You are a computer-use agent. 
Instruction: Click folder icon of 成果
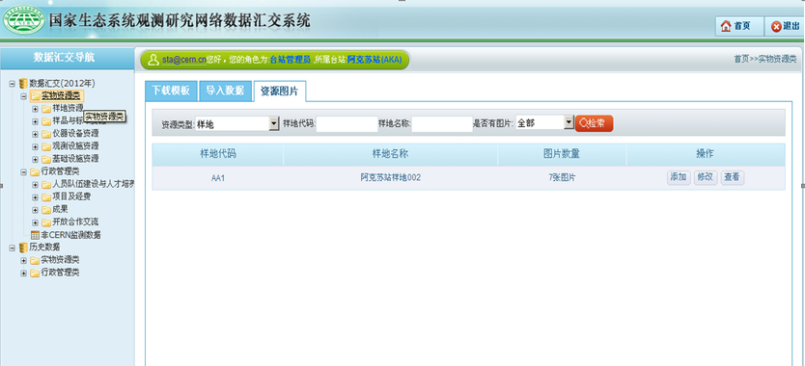46,210
